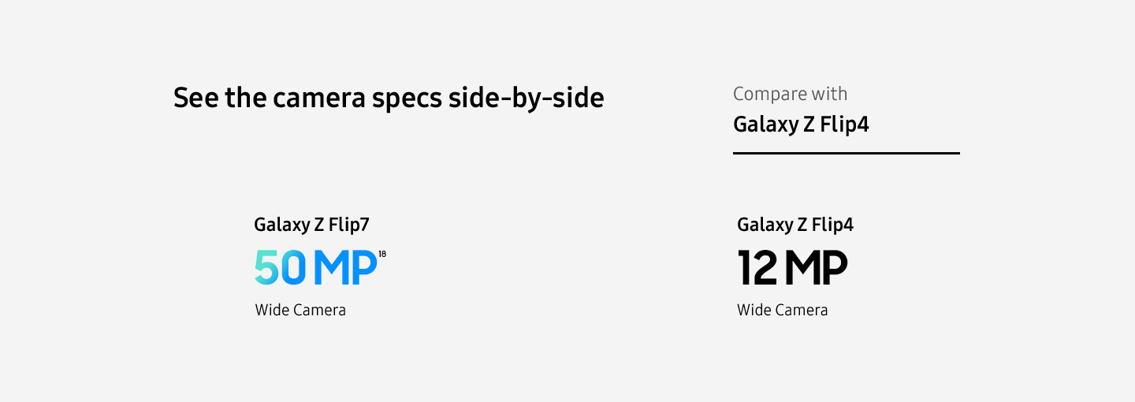Click the blue "MP" letters for Flip7
1135x402 pixels.
point(345,268)
